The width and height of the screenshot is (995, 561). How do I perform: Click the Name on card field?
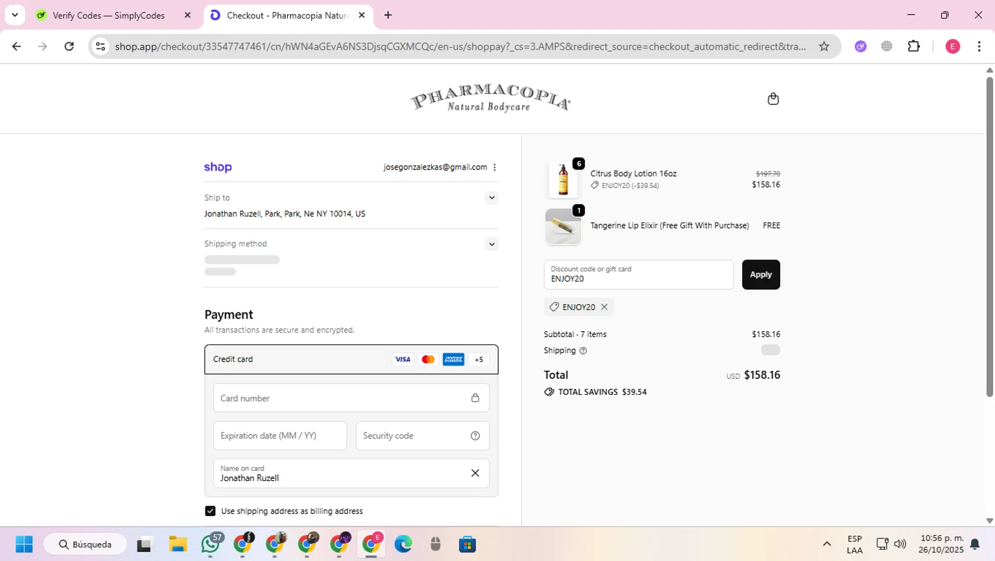point(351,474)
